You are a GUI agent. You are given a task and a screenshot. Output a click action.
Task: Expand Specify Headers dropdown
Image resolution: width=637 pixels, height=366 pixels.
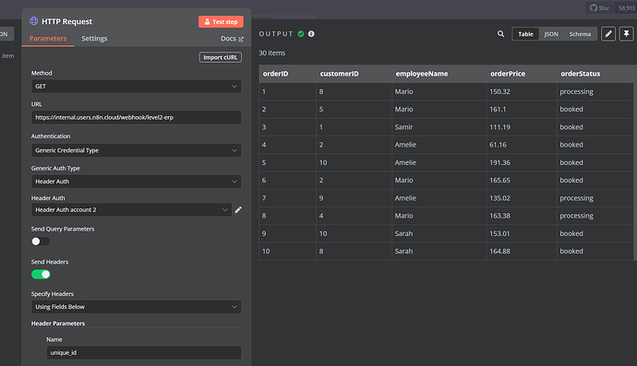pyautogui.click(x=136, y=307)
